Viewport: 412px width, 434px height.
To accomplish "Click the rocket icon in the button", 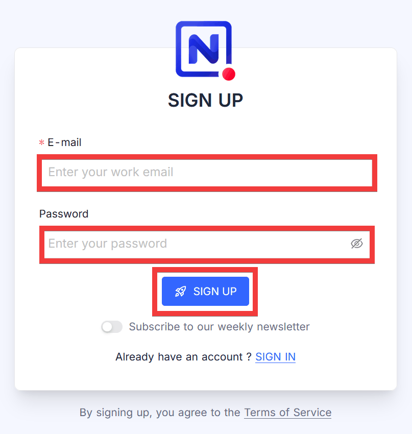I will [x=181, y=292].
